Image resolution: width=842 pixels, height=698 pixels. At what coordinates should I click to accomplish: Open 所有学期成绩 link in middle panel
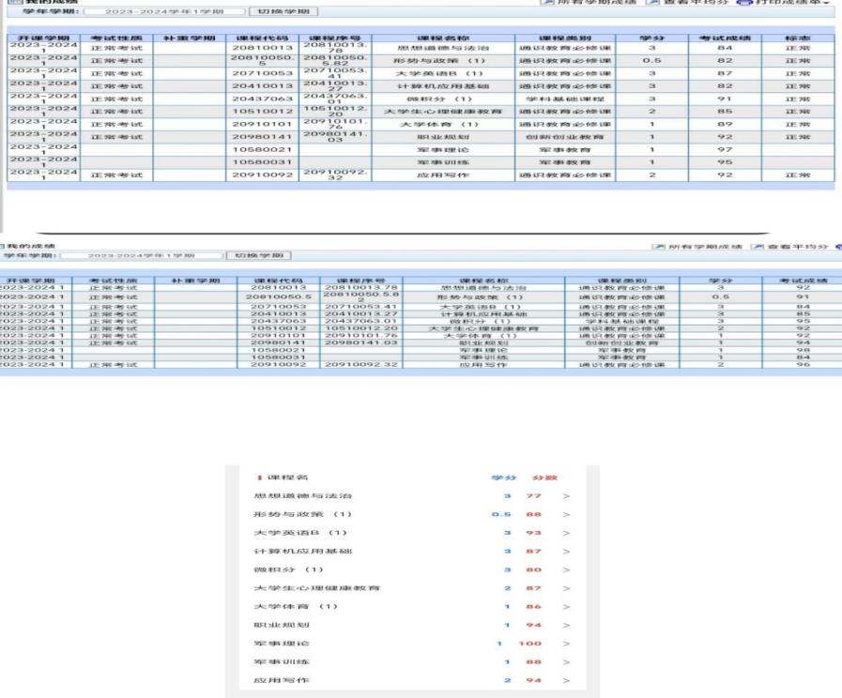(705, 247)
